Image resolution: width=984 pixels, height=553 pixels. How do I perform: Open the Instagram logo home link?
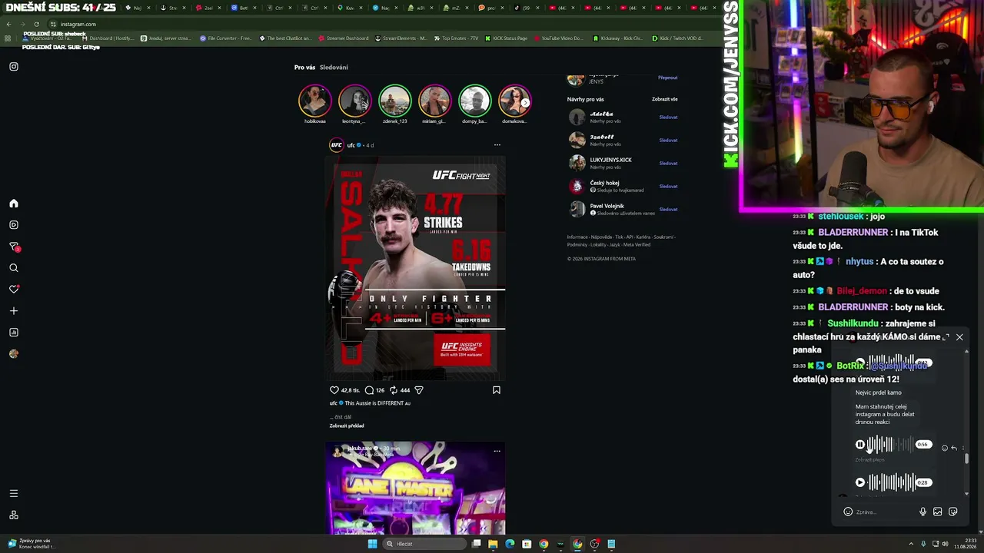pyautogui.click(x=14, y=67)
